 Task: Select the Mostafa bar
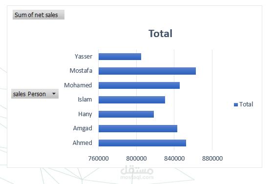[147, 71]
